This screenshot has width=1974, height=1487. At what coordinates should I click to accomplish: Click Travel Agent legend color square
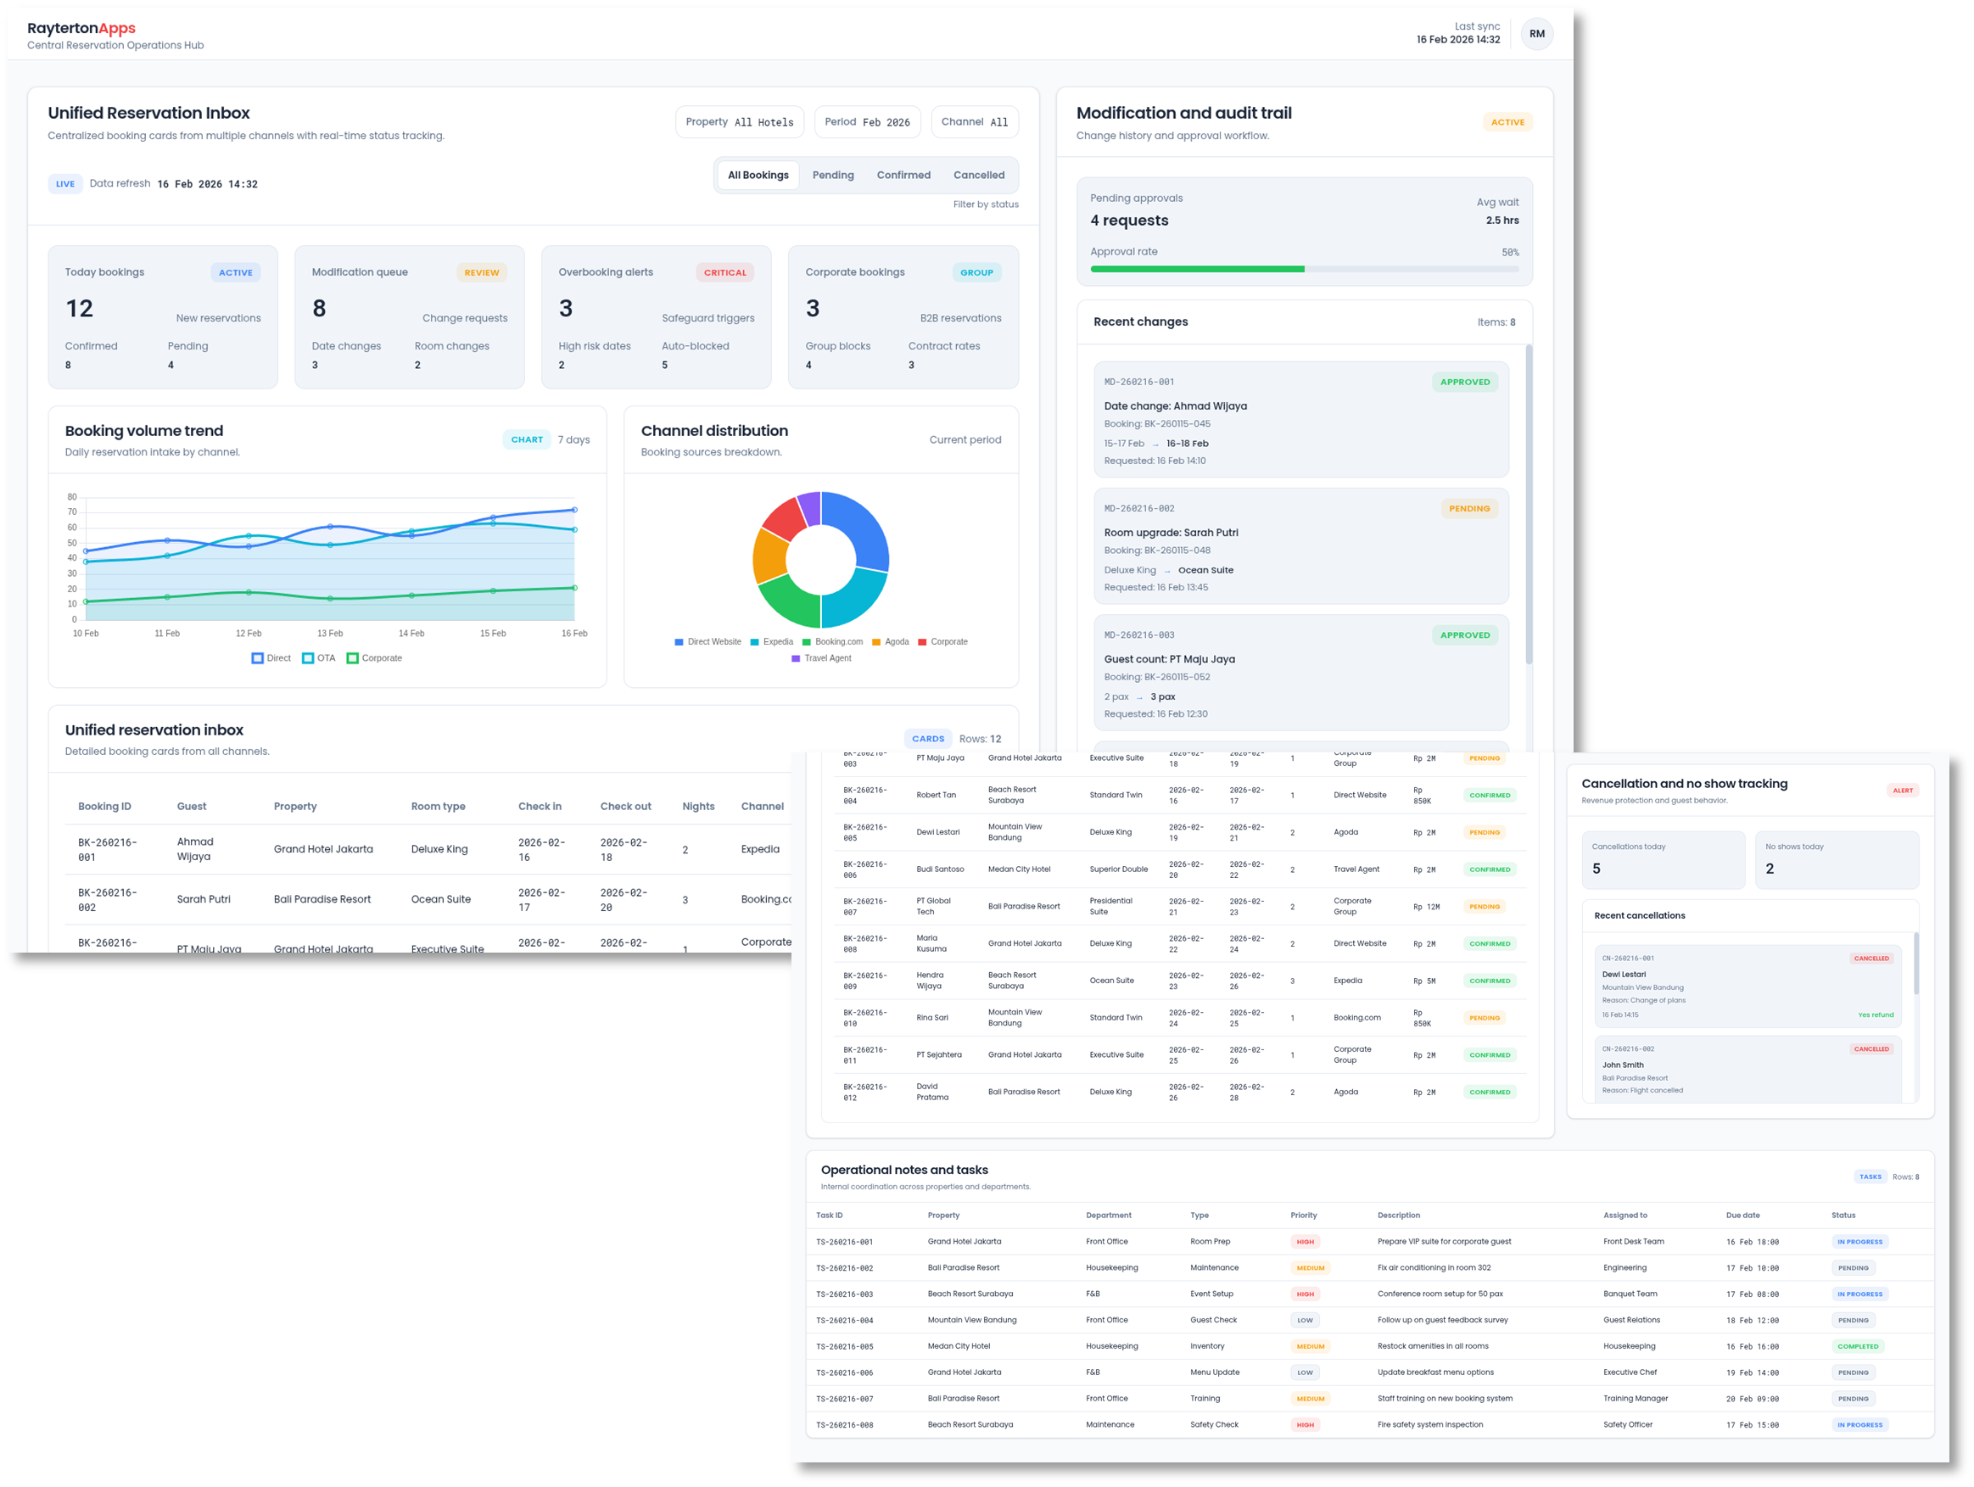point(796,659)
